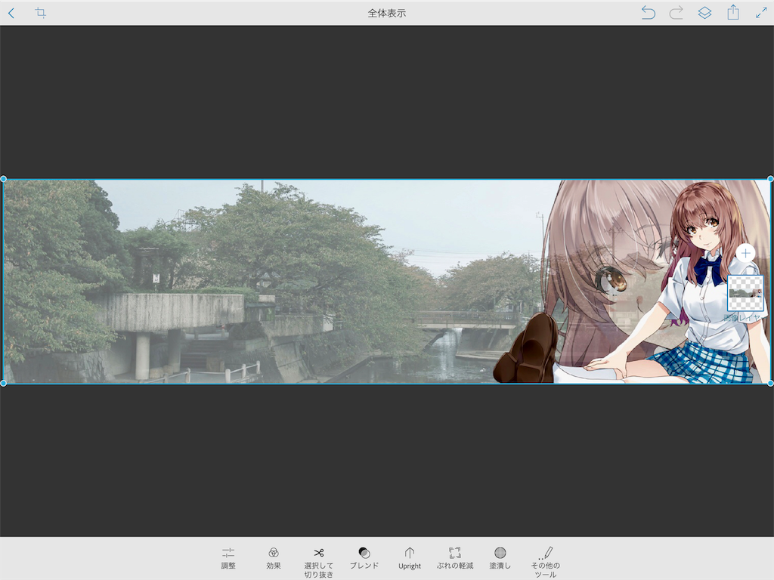Open the 調整 adjustments tool
This screenshot has width=774, height=580.
tap(228, 558)
